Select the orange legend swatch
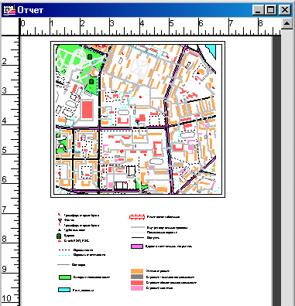This screenshot has height=306, width=295. point(137,271)
